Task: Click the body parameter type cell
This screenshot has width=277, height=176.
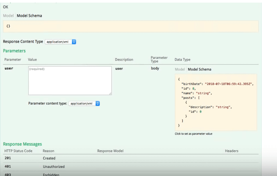Action: click(155, 68)
